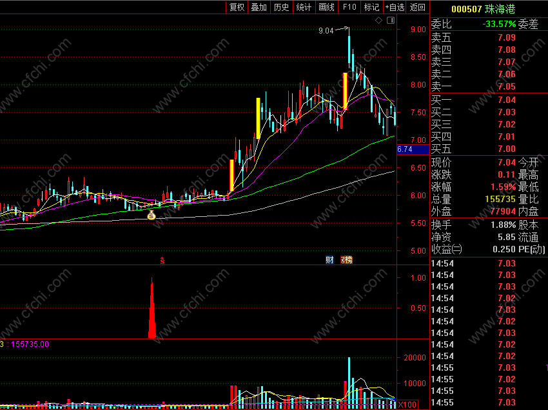Click the 收益(三) 0.250 value
Viewport: 548px width, 410px height.
[504, 250]
